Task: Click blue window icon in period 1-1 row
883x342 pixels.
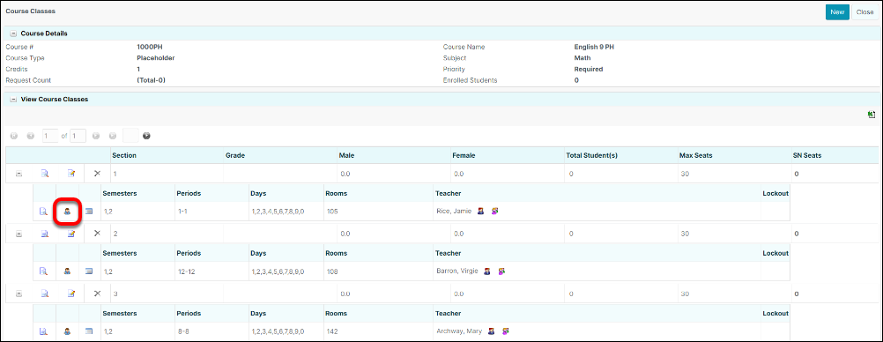Action: point(89,212)
